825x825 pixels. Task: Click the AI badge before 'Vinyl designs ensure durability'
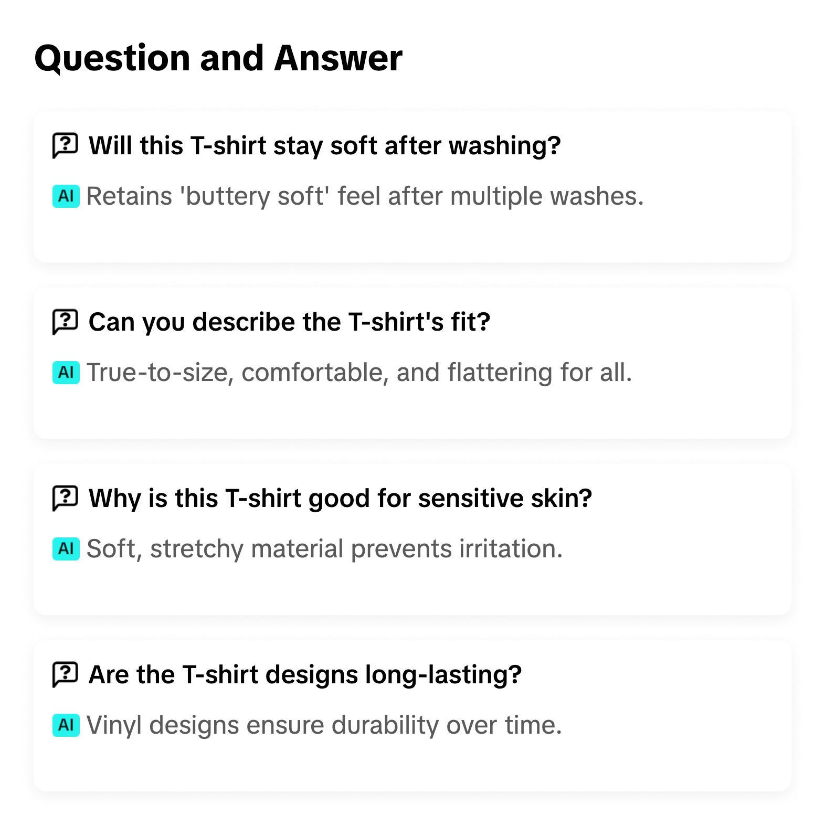(66, 725)
